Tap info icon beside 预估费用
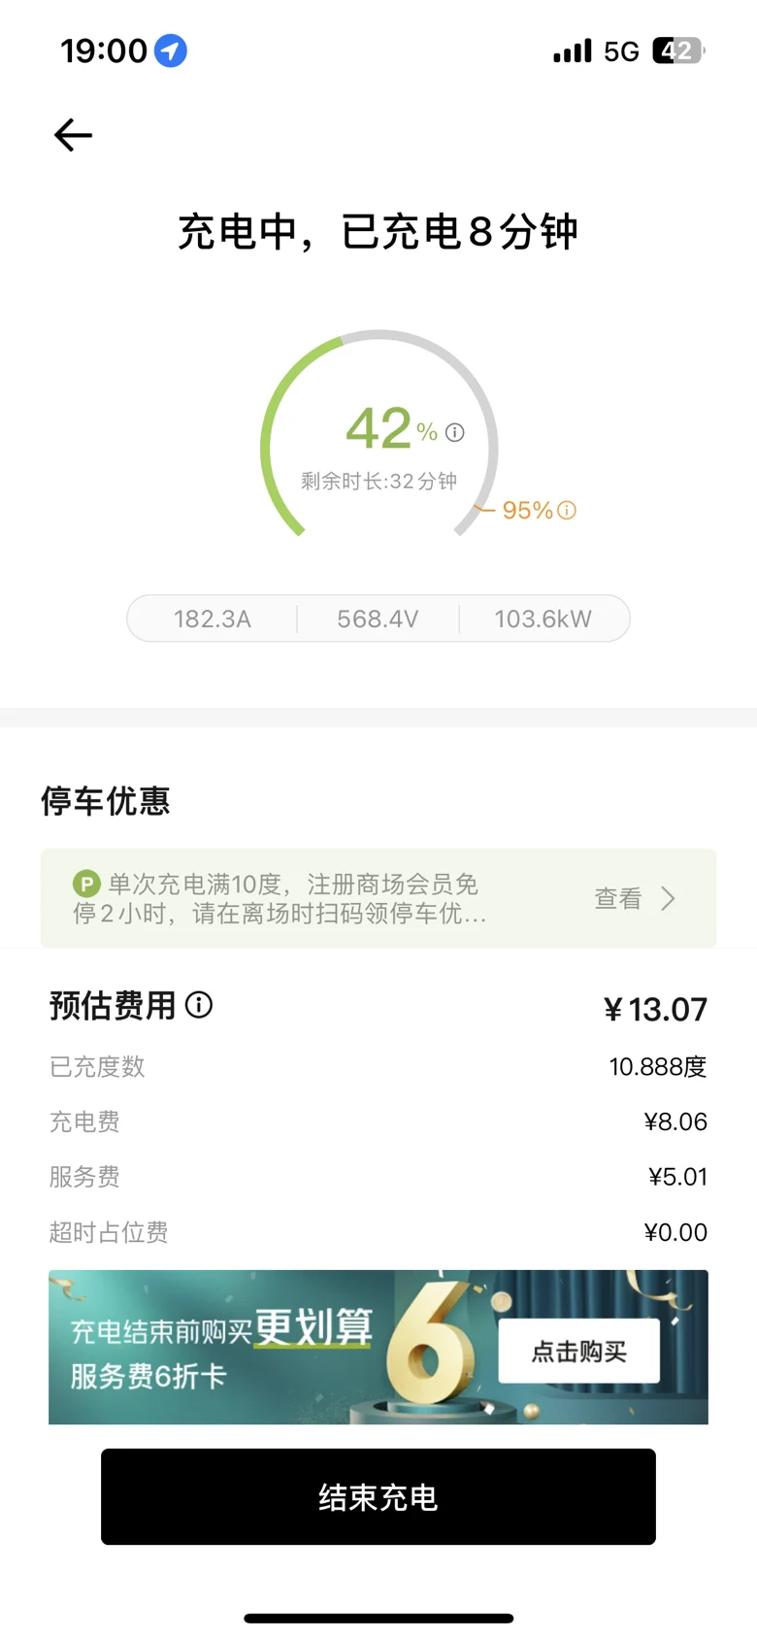This screenshot has width=757, height=1639. coord(199,1005)
